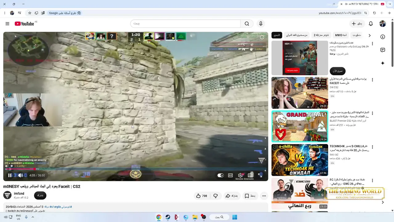This screenshot has width=394, height=222.
Task: Toggle closed captions in the player
Action: (230, 175)
